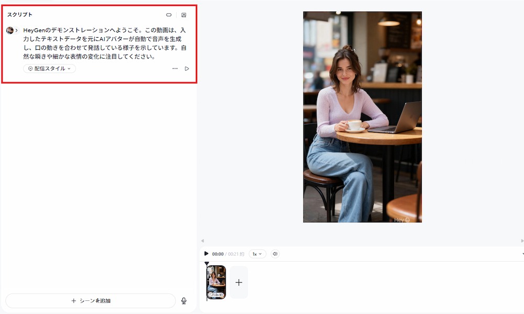Image resolution: width=524 pixels, height=314 pixels.
Task: Click the シーンを追加 button
Action: point(91,300)
